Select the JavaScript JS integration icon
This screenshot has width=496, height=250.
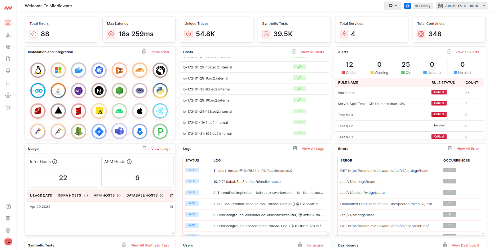pyautogui.click(x=99, y=111)
